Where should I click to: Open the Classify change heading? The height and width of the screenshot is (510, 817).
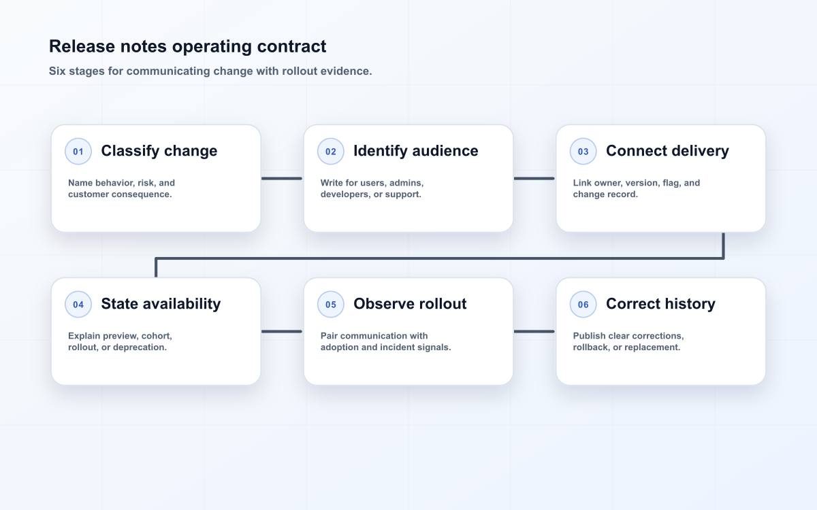click(x=159, y=151)
